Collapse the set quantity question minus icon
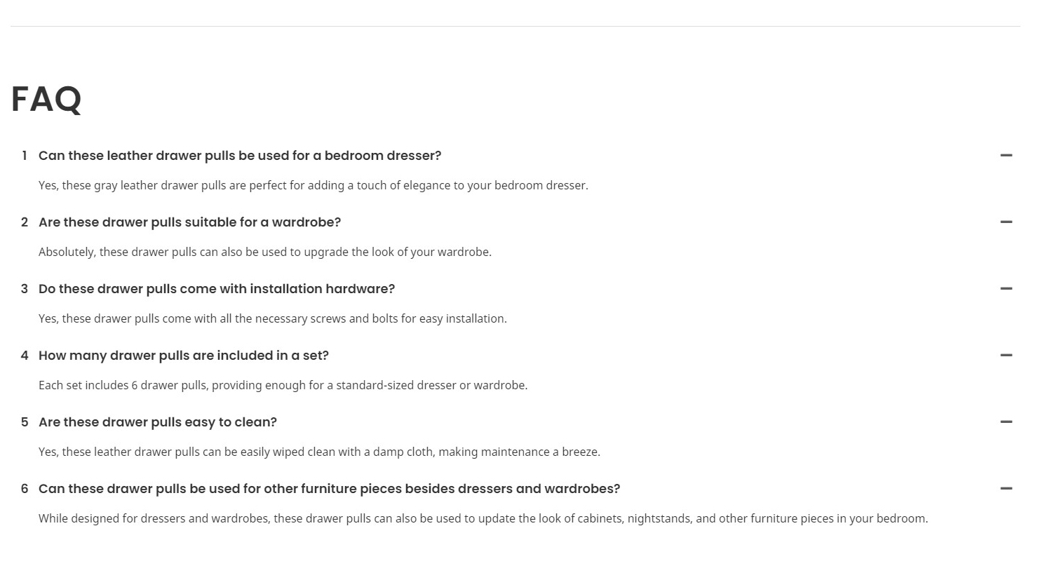1038x573 pixels. [1006, 355]
